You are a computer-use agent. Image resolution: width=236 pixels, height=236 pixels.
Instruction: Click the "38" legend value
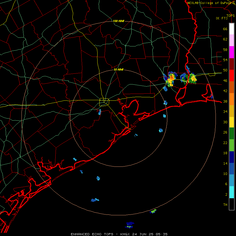pyautogui.click(x=225, y=101)
